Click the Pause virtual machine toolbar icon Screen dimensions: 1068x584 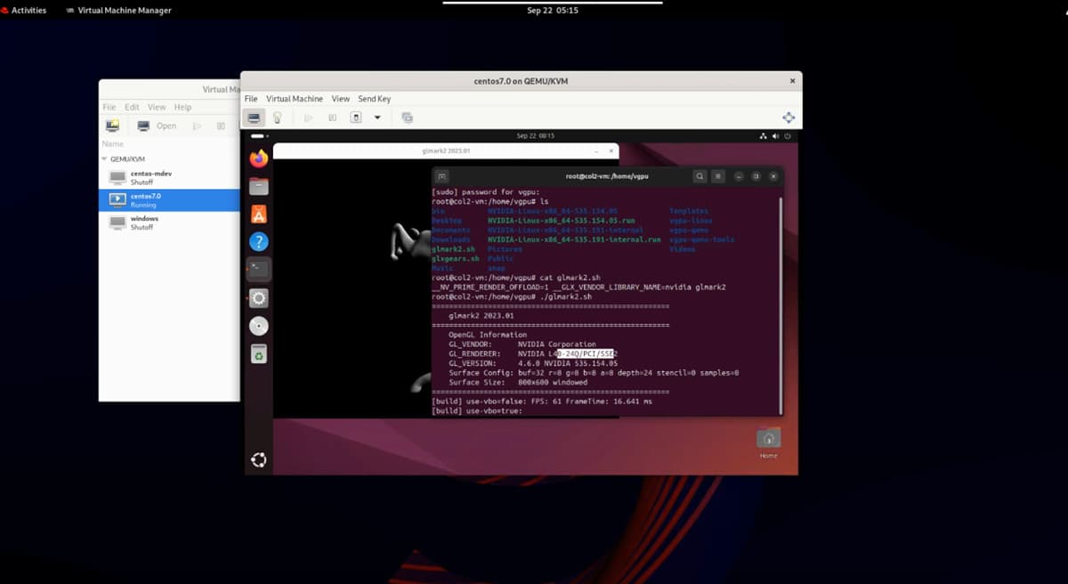pyautogui.click(x=332, y=118)
